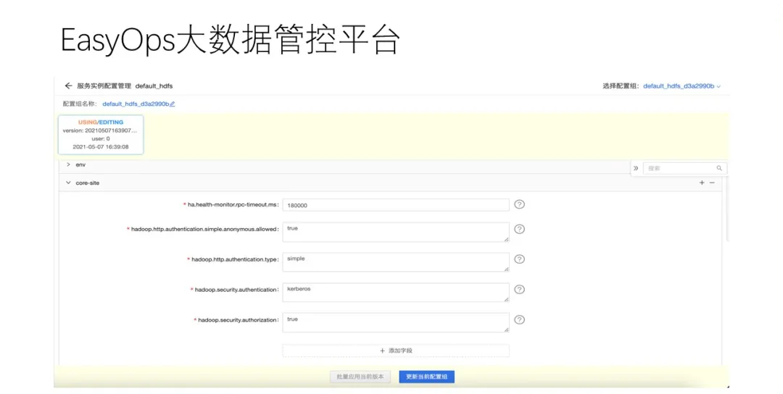Click the hadoop.security.authorization textarea showing true
The height and width of the screenshot is (394, 783).
pos(396,323)
